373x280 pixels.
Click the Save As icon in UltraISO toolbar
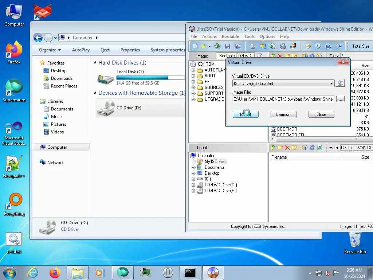coord(238,46)
